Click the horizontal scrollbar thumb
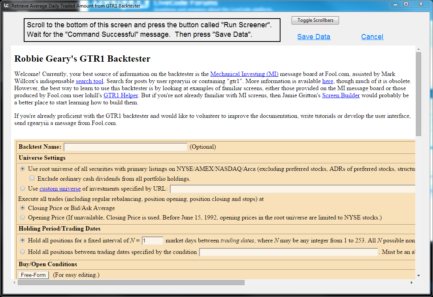Image resolution: width=433 pixels, height=297 pixels. pos(131,283)
